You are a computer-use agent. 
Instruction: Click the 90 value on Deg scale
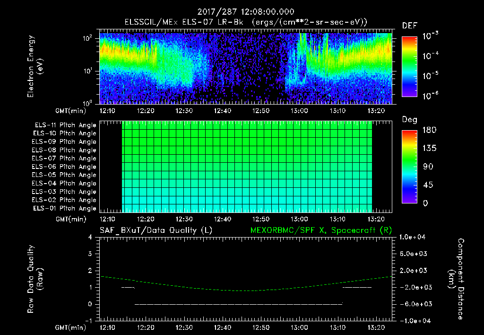[428, 167]
